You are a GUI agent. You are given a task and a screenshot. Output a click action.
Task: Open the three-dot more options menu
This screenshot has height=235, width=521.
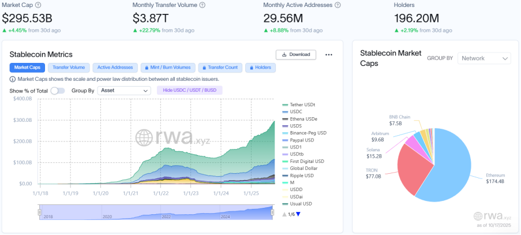pyautogui.click(x=329, y=55)
